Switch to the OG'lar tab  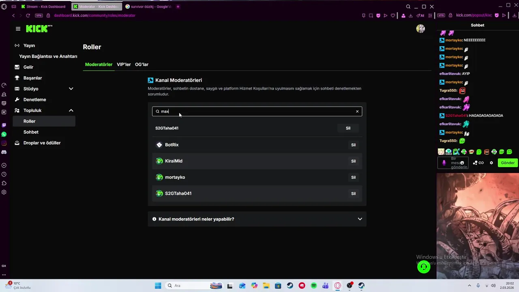pos(142,64)
